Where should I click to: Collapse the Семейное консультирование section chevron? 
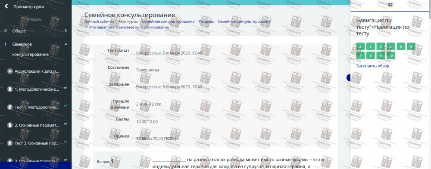[66, 44]
